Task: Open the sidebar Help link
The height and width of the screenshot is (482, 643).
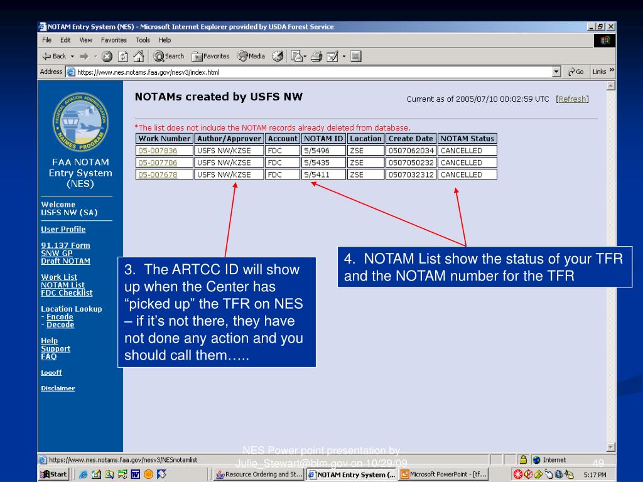Action: [49, 341]
